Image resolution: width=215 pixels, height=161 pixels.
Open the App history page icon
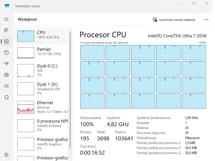pyautogui.click(x=6, y=53)
